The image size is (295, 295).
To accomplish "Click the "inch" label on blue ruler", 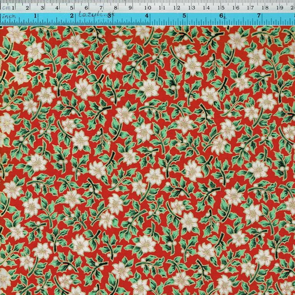I will coord(9,16).
